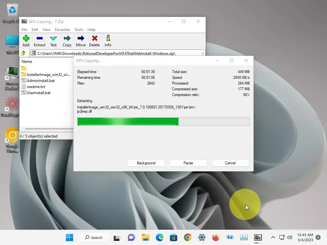Viewport: 327px width, 245px height.
Task: Open Microsoft Edge from the taskbar
Action: (160, 237)
